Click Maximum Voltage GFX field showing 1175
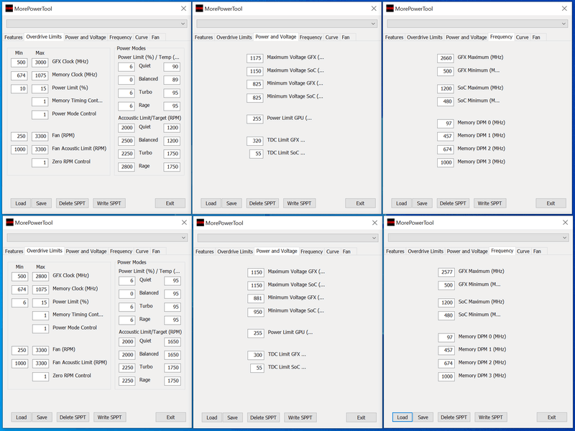 coord(255,58)
